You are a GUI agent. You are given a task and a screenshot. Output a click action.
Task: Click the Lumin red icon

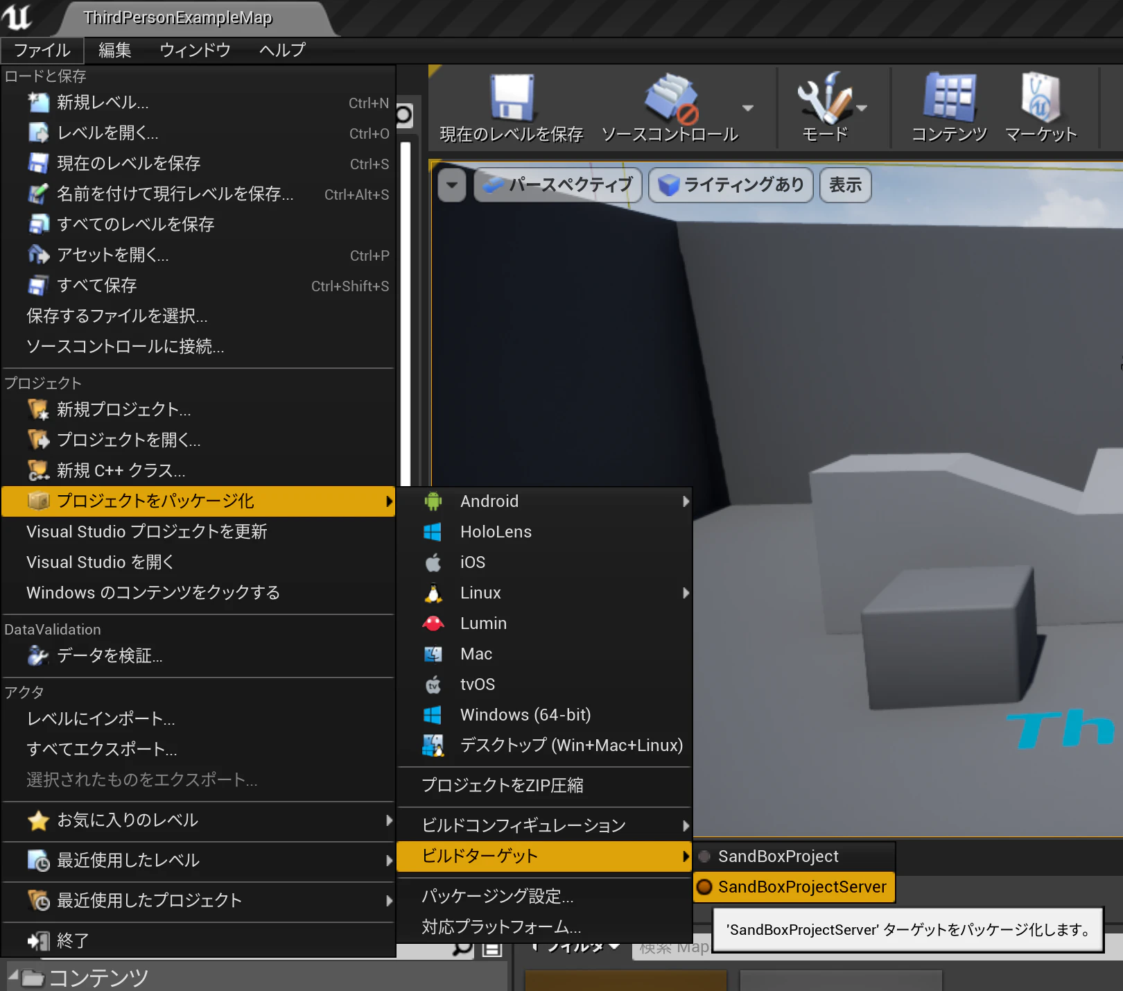[x=433, y=623]
